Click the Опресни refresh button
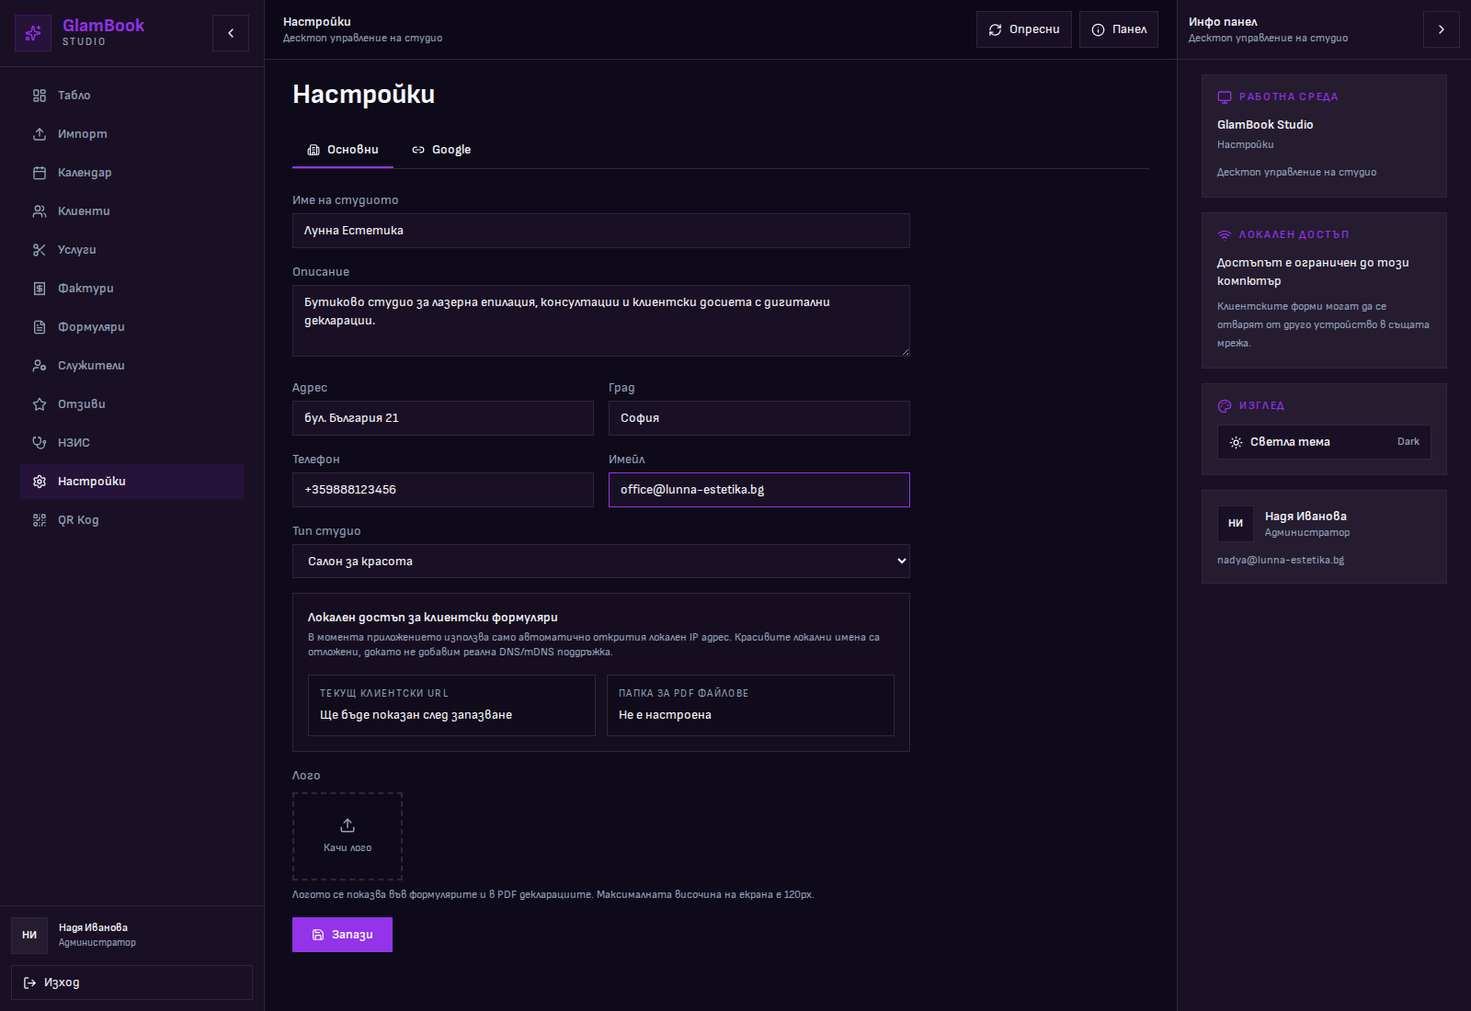 (x=1023, y=29)
